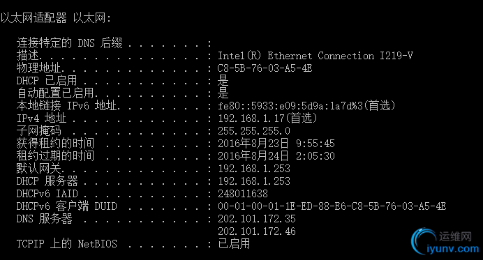483x260 pixels.
Task: Click the physical address C8-5B-76-03-A5-4E
Action: (265, 68)
